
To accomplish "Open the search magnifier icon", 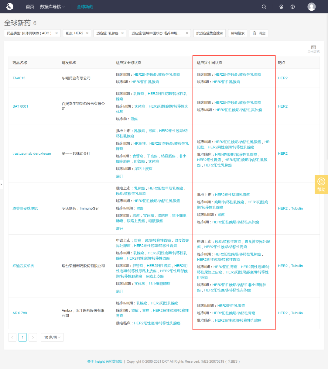I will pyautogui.click(x=264, y=7).
